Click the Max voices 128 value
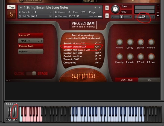 83,12
